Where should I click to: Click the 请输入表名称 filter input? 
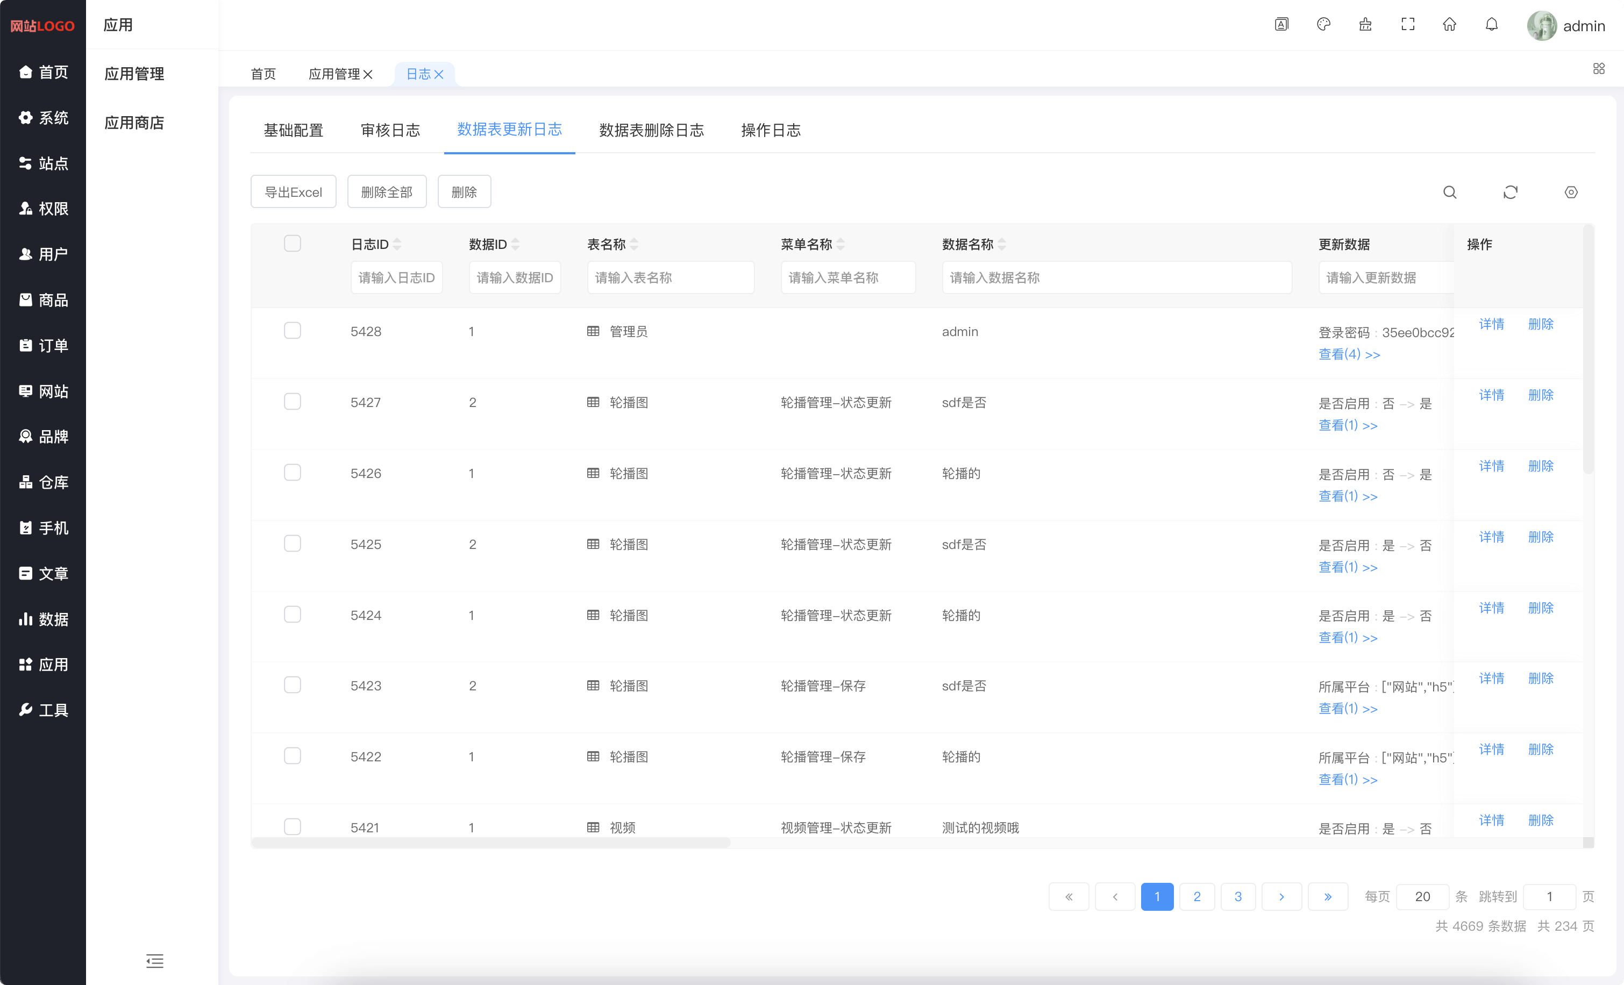point(669,277)
